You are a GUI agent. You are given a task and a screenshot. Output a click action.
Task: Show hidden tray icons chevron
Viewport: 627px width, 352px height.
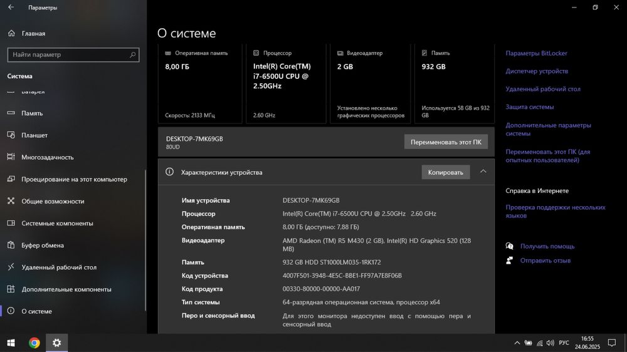tap(517, 343)
